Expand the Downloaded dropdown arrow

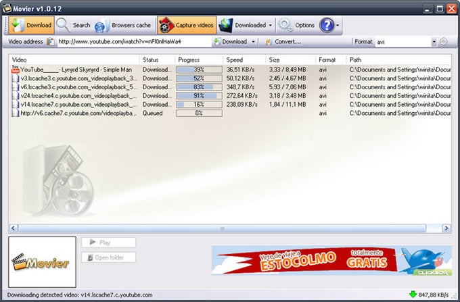pos(270,25)
